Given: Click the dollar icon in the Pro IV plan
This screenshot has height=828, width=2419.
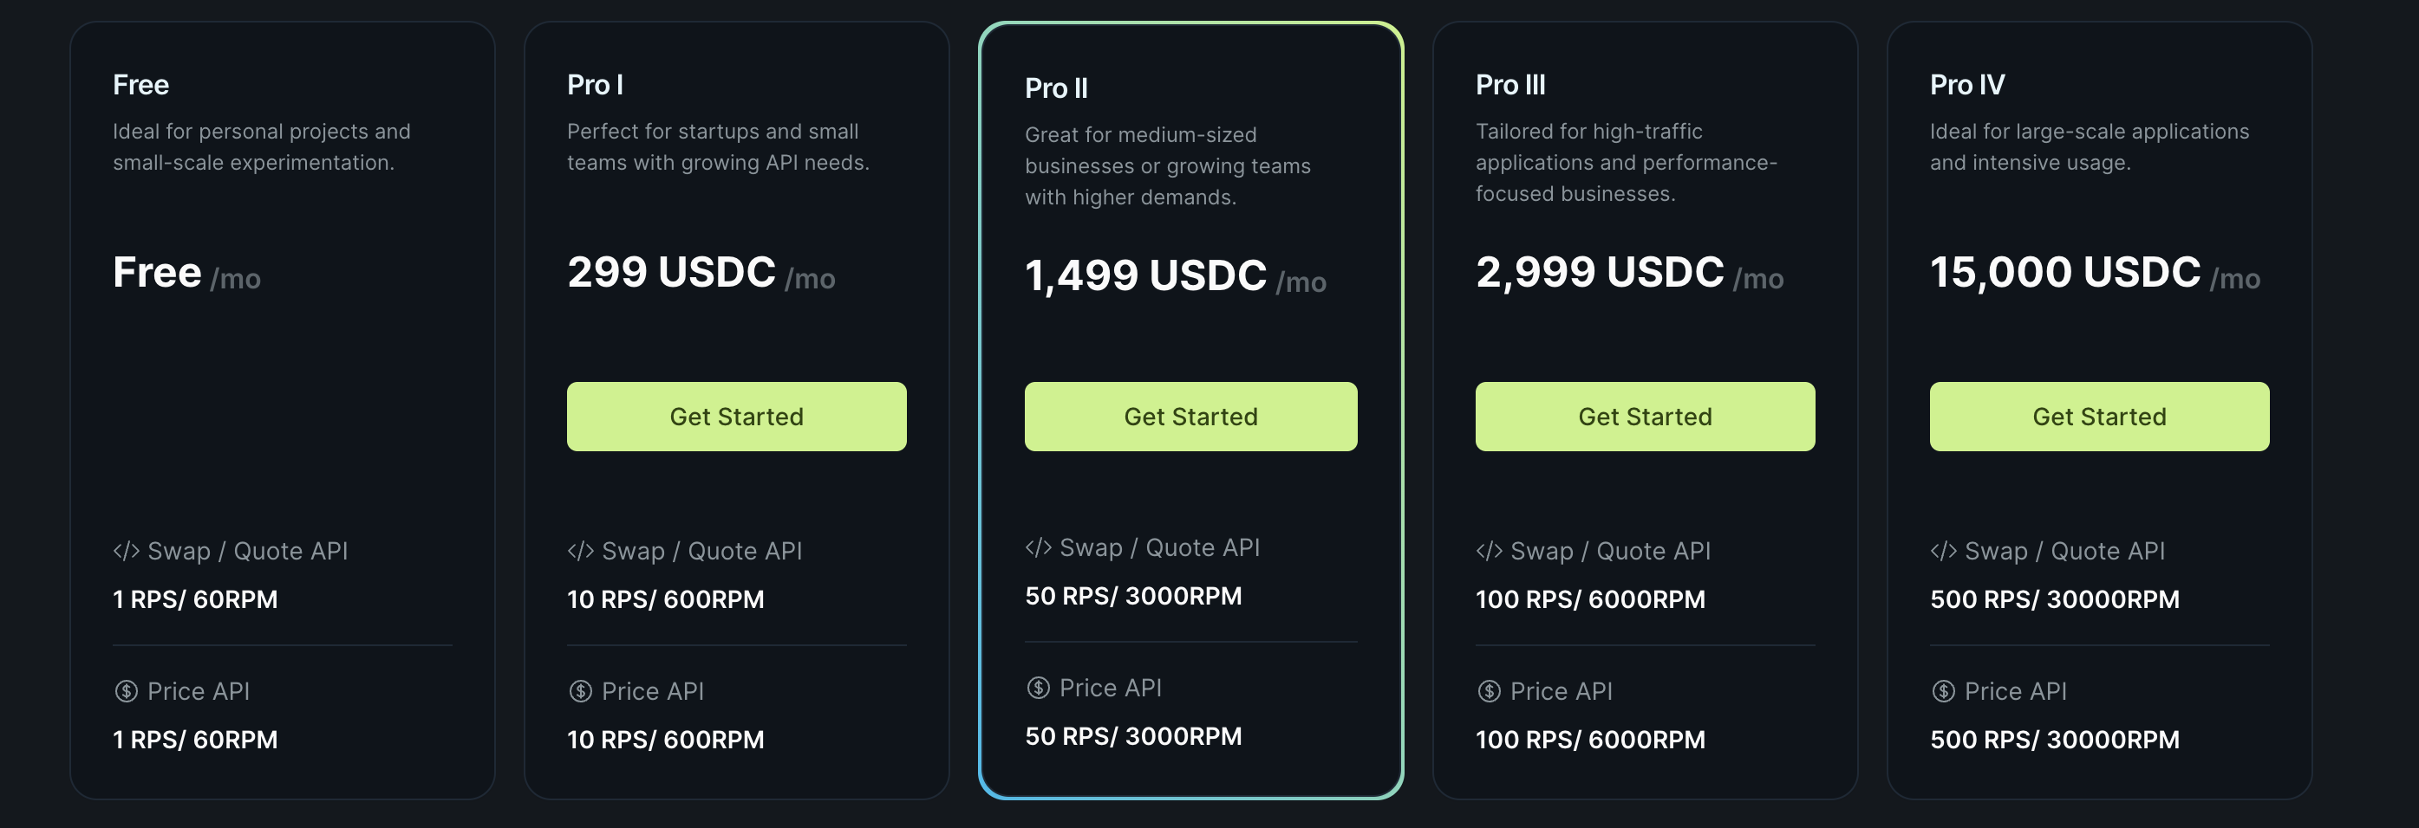Looking at the screenshot, I should coord(1943,691).
